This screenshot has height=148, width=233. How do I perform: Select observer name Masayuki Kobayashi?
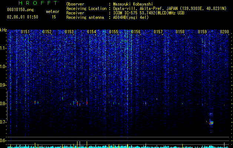tap(133, 4)
